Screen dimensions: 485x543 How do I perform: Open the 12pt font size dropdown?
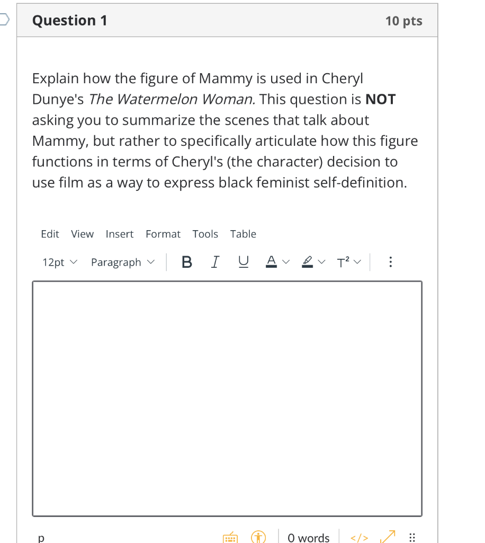tap(59, 262)
